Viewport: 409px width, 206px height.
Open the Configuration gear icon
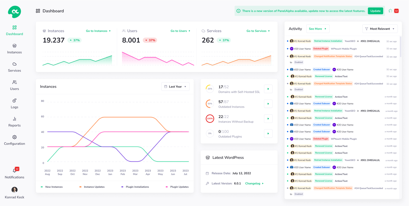point(15,137)
